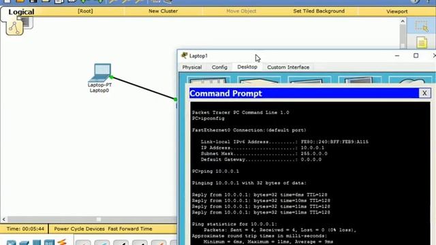This screenshot has height=245, width=436.
Task: Open the Physical tab in Laptop1
Action: (192, 67)
